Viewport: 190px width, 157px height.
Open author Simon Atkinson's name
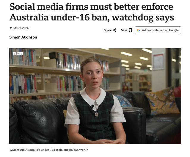click(23, 37)
